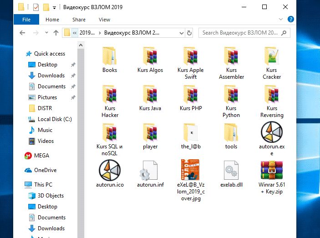Switch to the Home ribbon tab

click(x=52, y=20)
